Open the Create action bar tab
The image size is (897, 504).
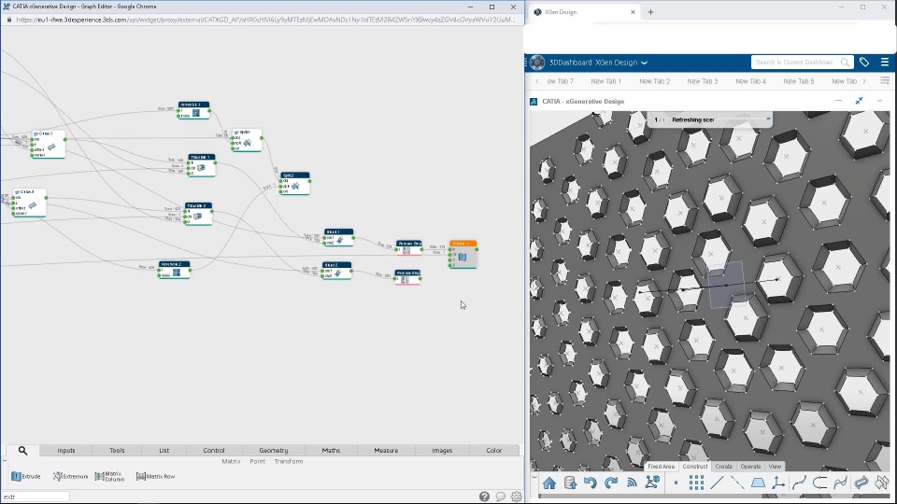[x=723, y=467]
